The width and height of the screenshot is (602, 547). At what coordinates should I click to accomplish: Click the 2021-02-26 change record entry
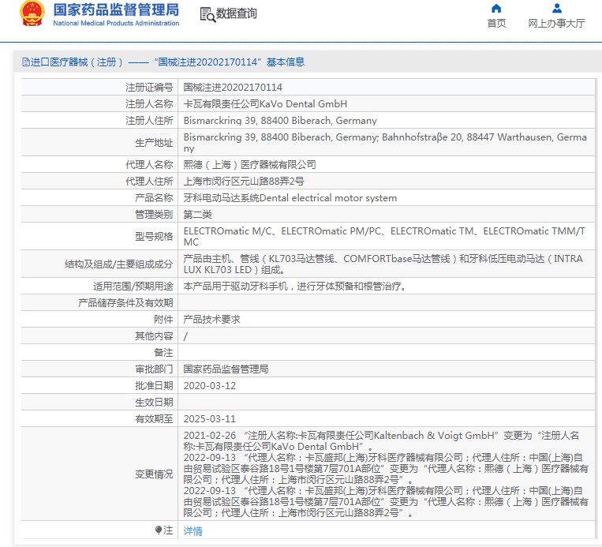(x=382, y=441)
